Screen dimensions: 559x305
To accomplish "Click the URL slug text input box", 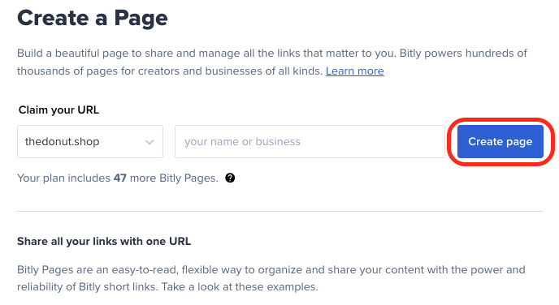I will click(310, 141).
